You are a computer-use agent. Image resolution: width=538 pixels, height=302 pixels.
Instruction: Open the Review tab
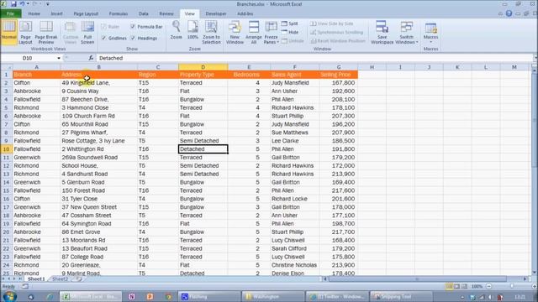[166, 13]
